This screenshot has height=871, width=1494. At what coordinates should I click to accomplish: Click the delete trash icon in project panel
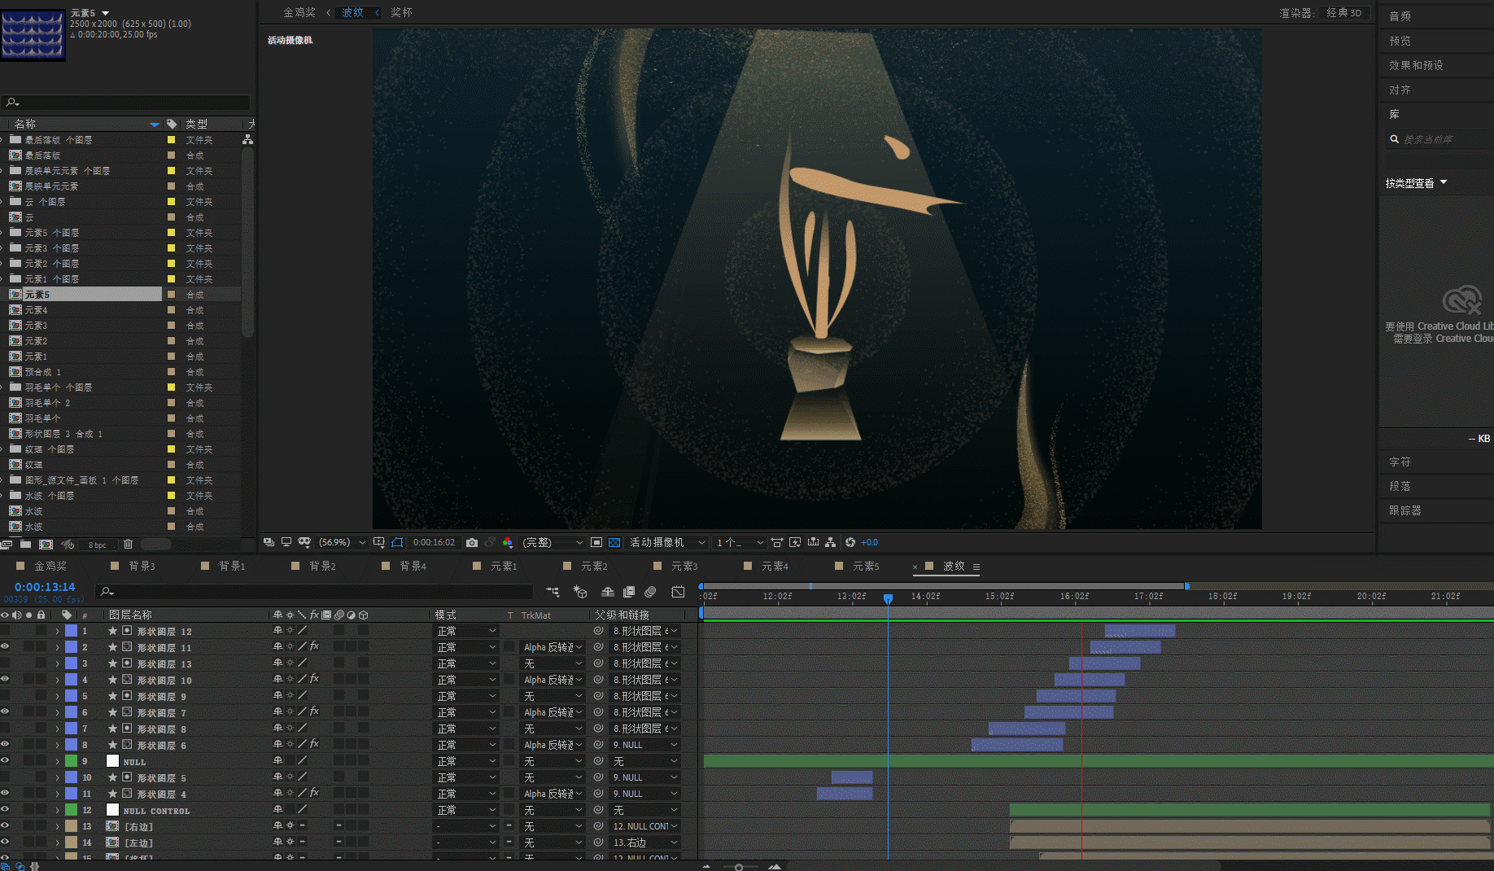(128, 545)
